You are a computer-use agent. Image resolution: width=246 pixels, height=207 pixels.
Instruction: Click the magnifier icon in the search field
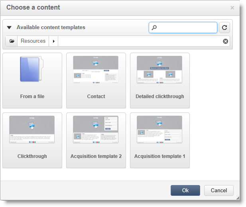click(154, 28)
